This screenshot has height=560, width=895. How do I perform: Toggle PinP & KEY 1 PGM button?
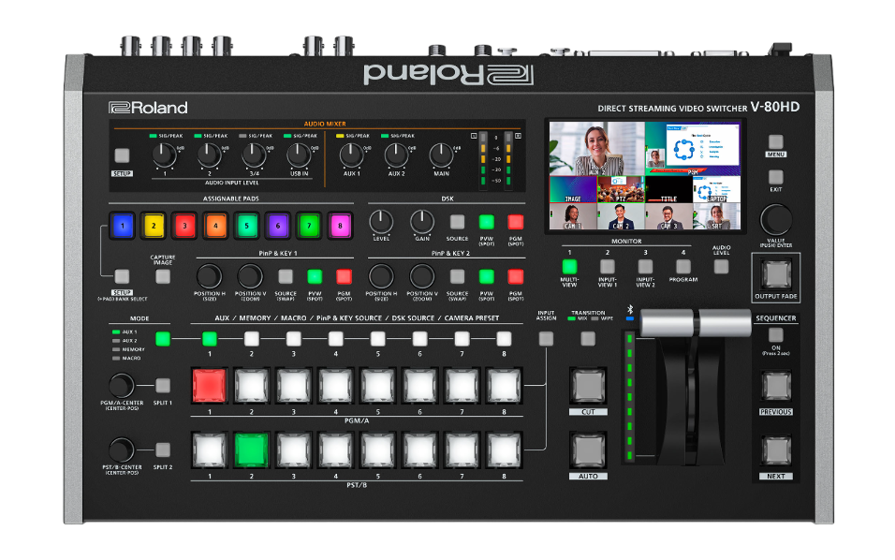click(x=344, y=276)
